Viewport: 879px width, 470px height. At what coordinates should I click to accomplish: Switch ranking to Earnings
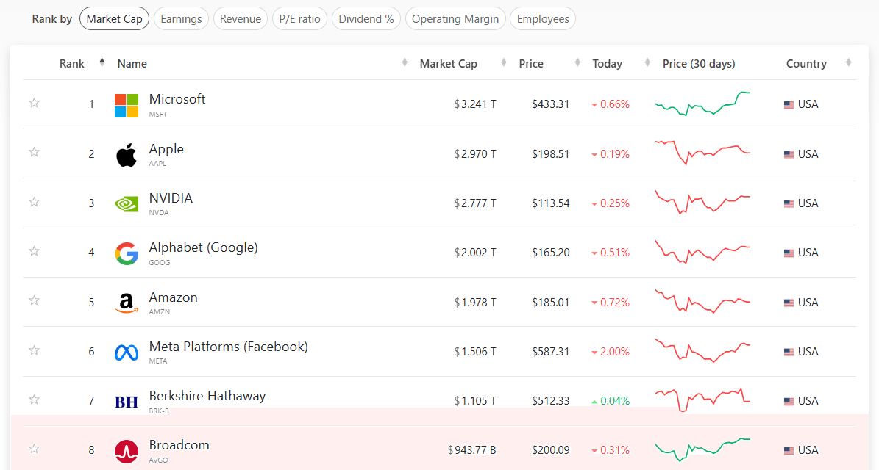click(x=181, y=18)
